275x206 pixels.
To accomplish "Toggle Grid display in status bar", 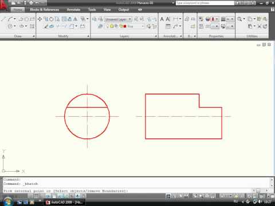I will point(36,196).
